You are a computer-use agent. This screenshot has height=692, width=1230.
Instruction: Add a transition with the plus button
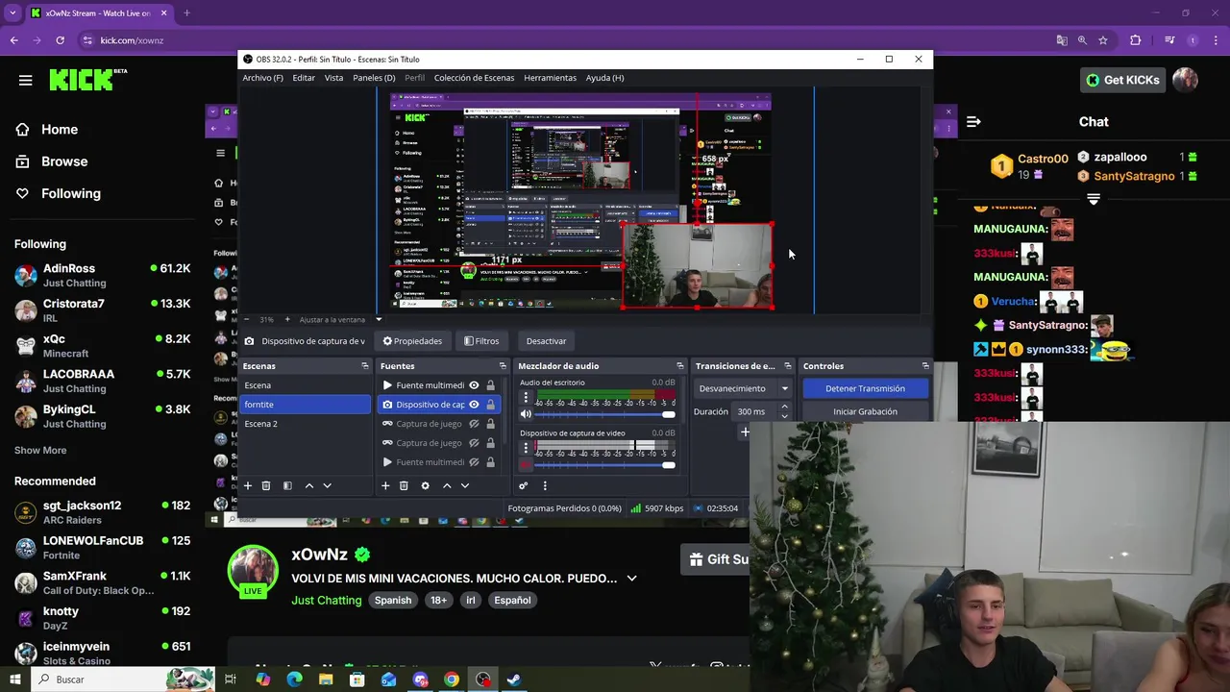point(744,432)
